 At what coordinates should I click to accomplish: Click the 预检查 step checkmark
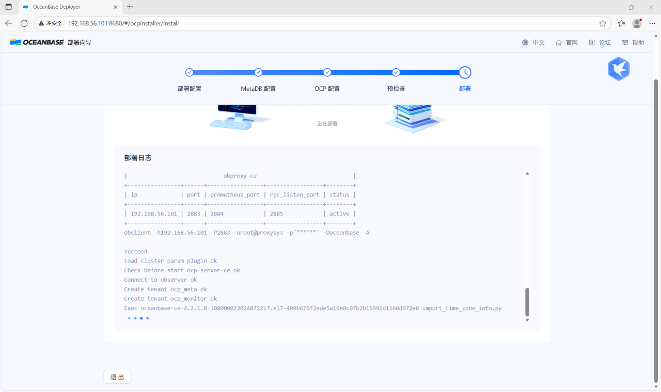pyautogui.click(x=396, y=73)
